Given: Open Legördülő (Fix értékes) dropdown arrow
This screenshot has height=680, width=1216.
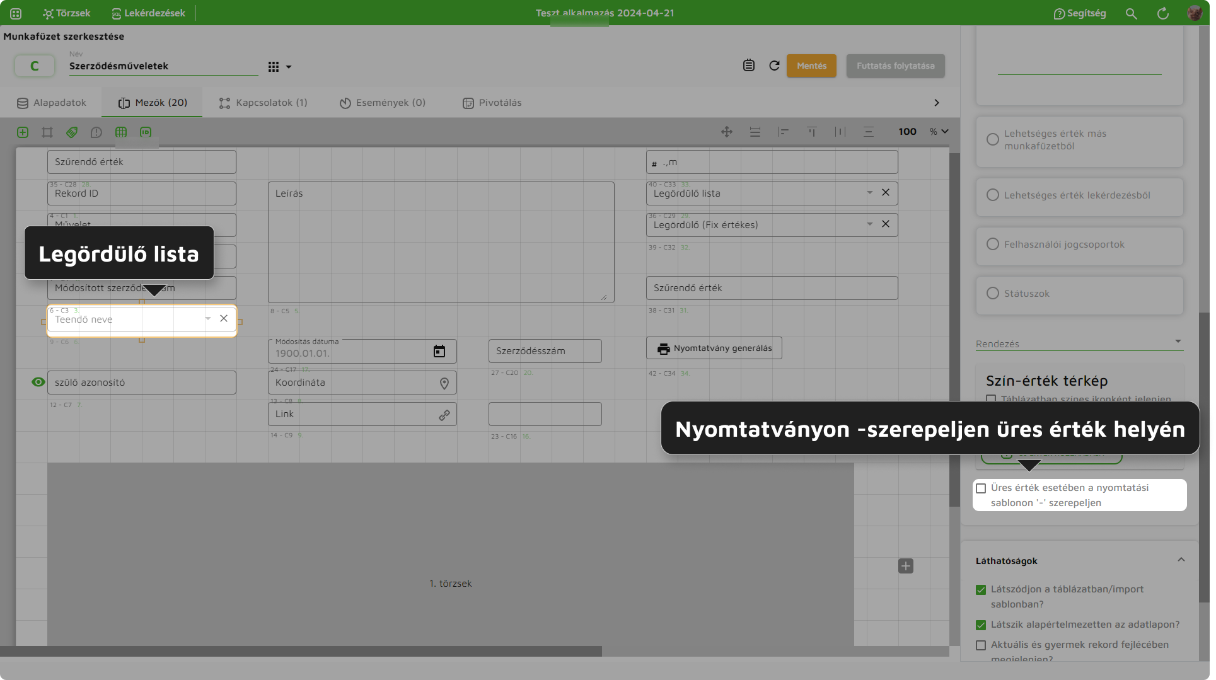Looking at the screenshot, I should 870,224.
